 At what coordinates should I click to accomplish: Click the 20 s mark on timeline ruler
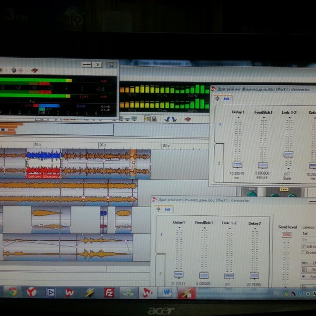coord(100,144)
